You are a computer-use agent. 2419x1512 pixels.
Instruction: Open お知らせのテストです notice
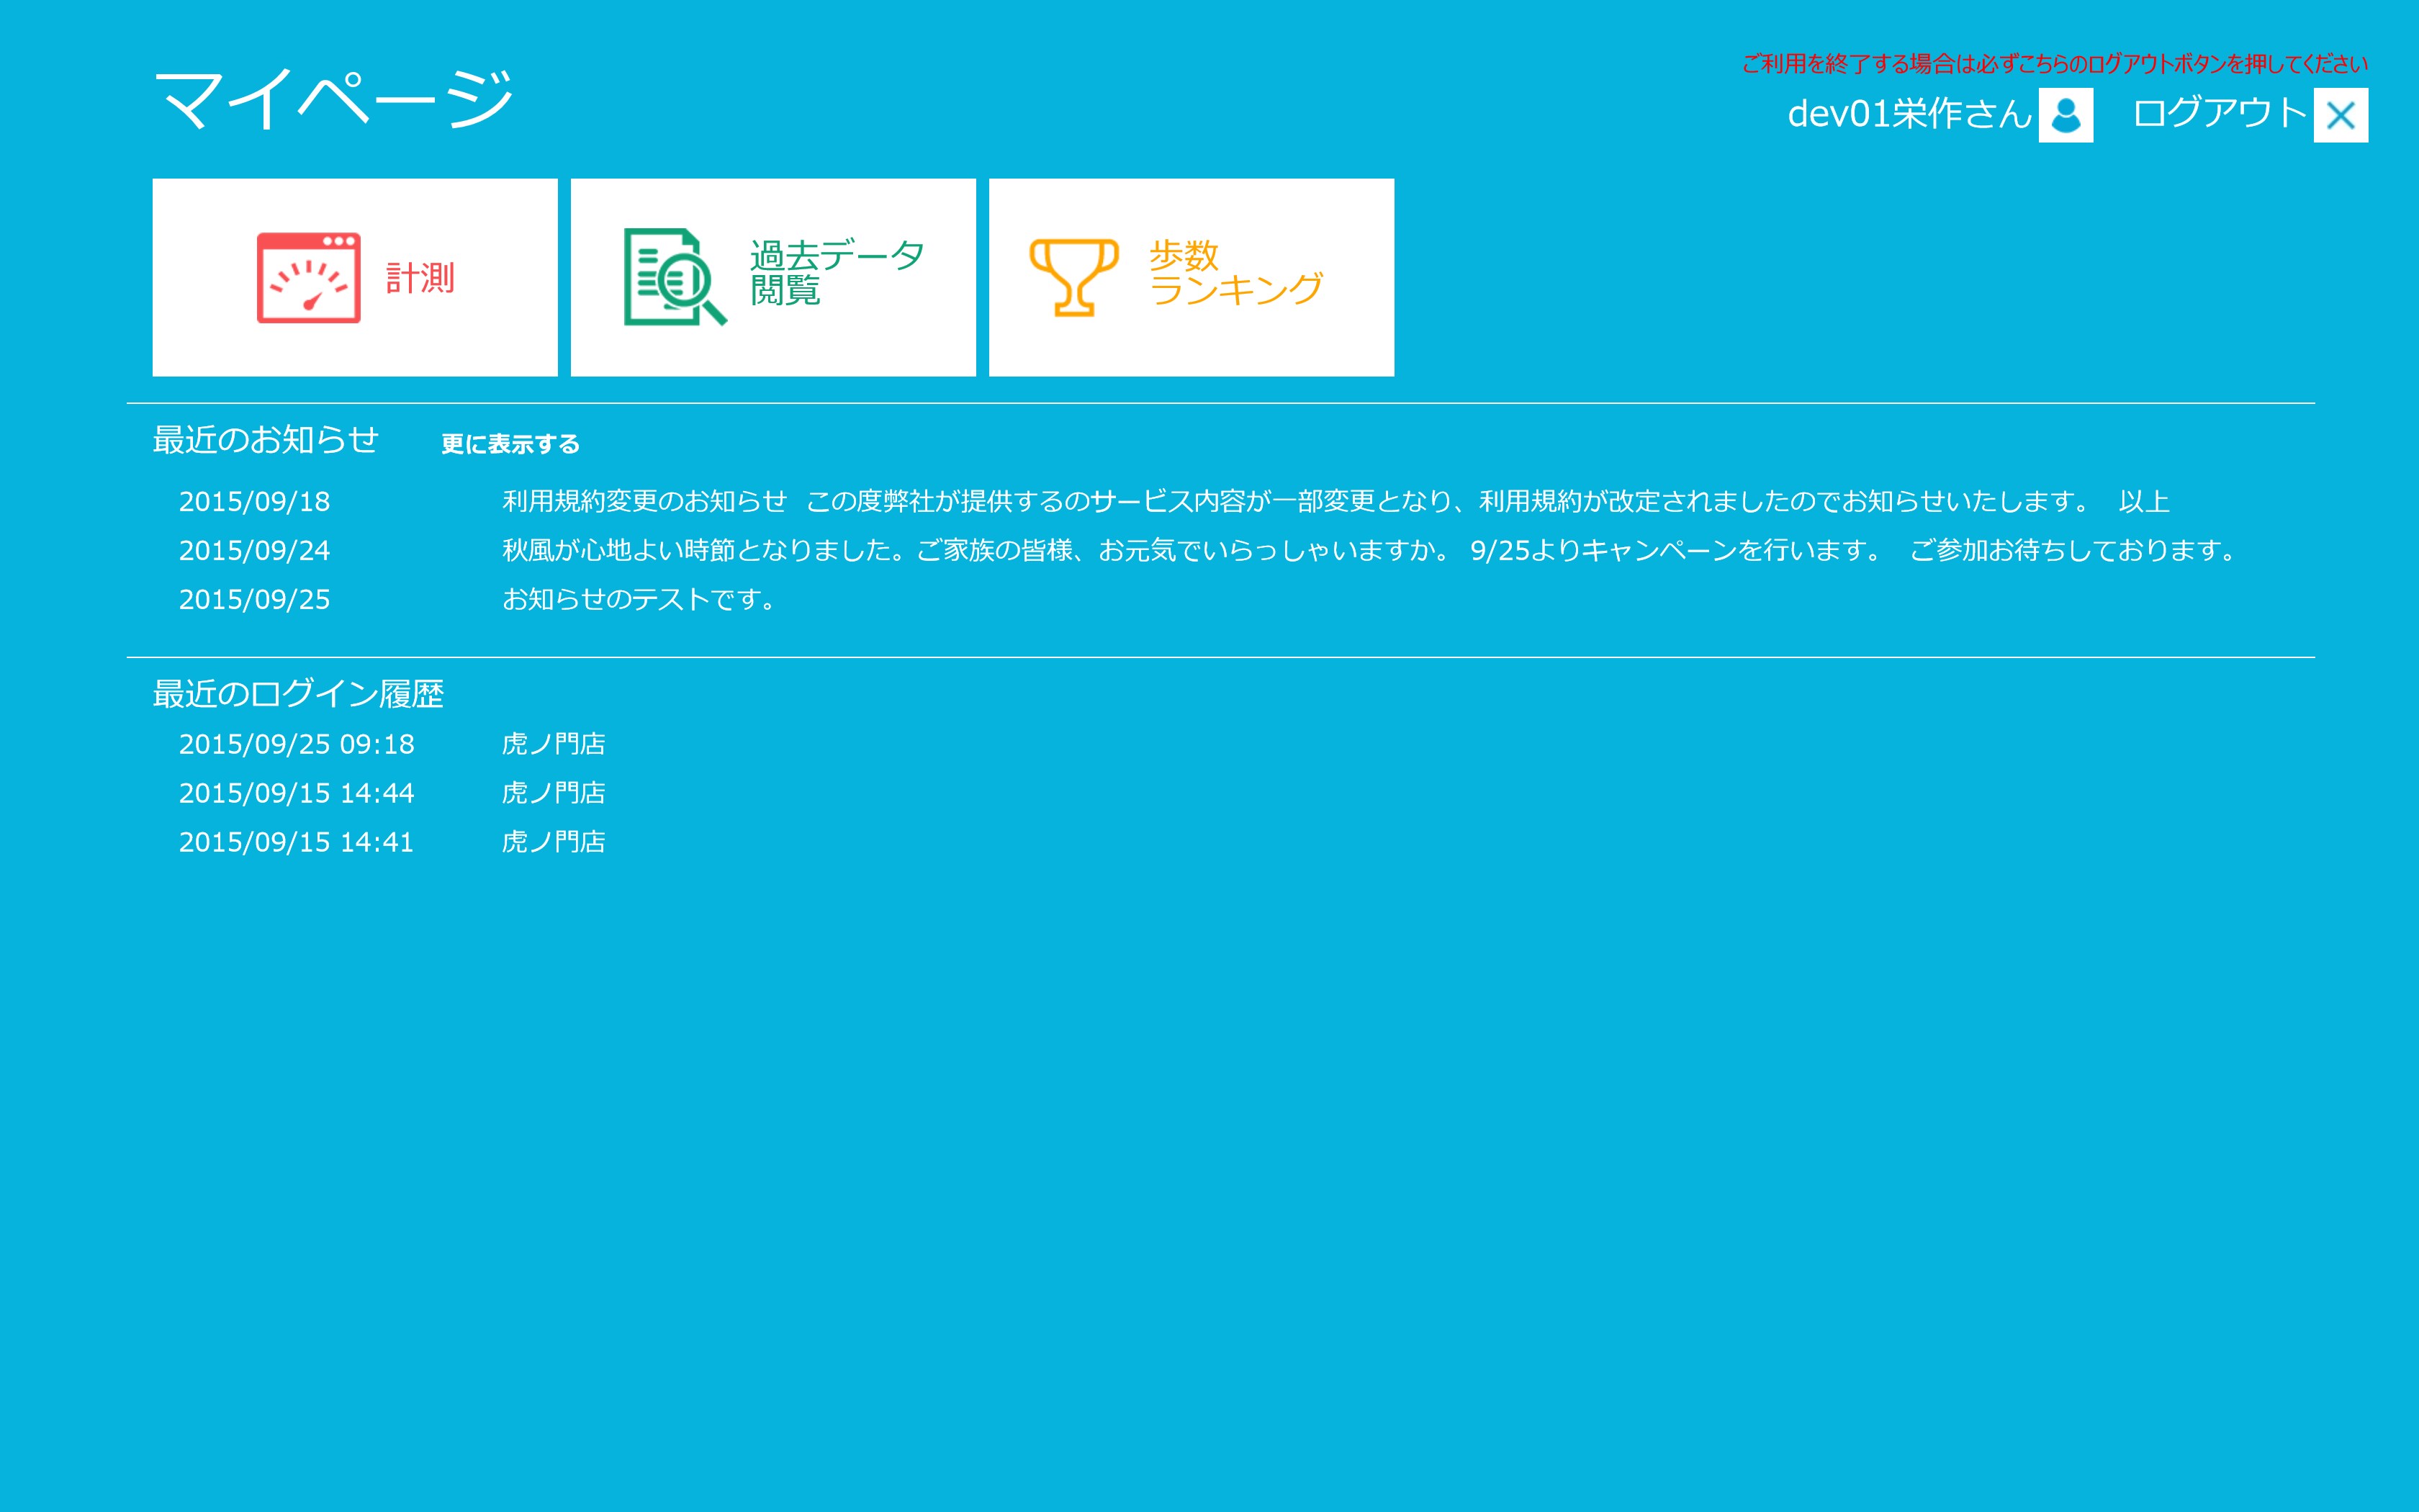point(638,599)
